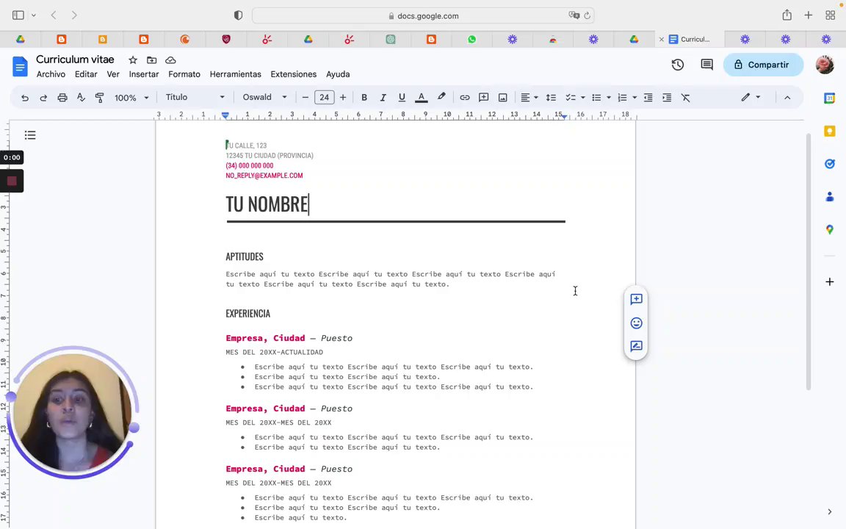Screen dimensions: 846x529
Task: Open the Google account avatar
Action: tap(825, 65)
